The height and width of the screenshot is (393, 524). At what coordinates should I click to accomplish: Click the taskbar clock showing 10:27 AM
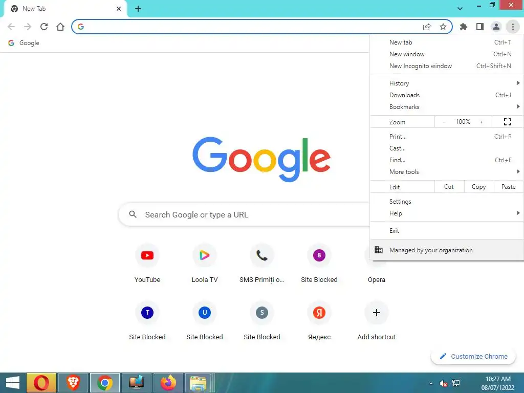pyautogui.click(x=497, y=383)
